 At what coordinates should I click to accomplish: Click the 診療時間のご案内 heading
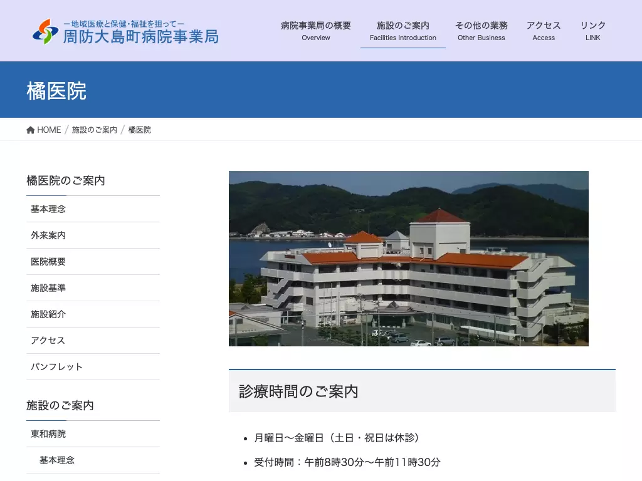(298, 391)
